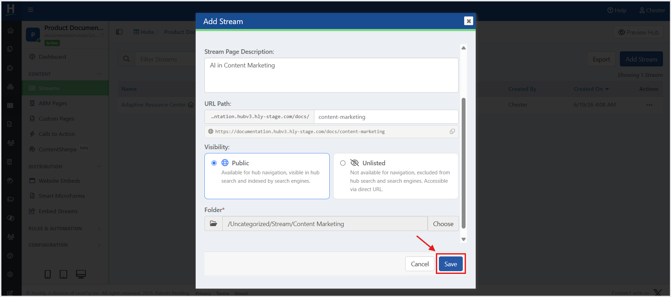Click the Privacy link in footer
The height and width of the screenshot is (297, 671).
pyautogui.click(x=203, y=293)
